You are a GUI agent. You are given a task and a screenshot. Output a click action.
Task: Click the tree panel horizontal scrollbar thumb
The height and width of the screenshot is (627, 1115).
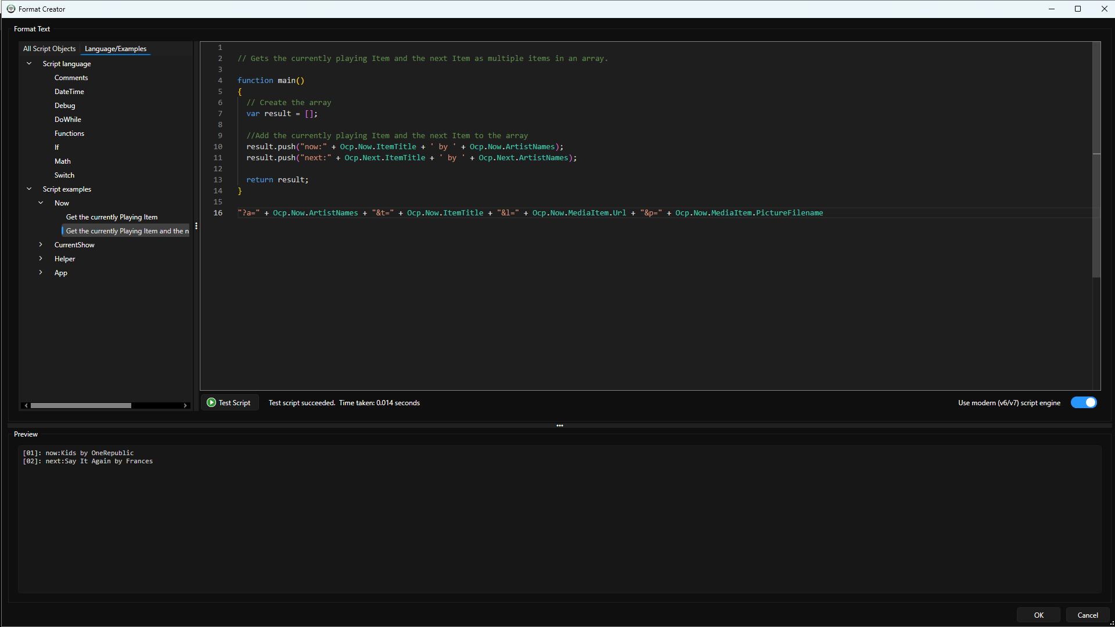tap(81, 405)
